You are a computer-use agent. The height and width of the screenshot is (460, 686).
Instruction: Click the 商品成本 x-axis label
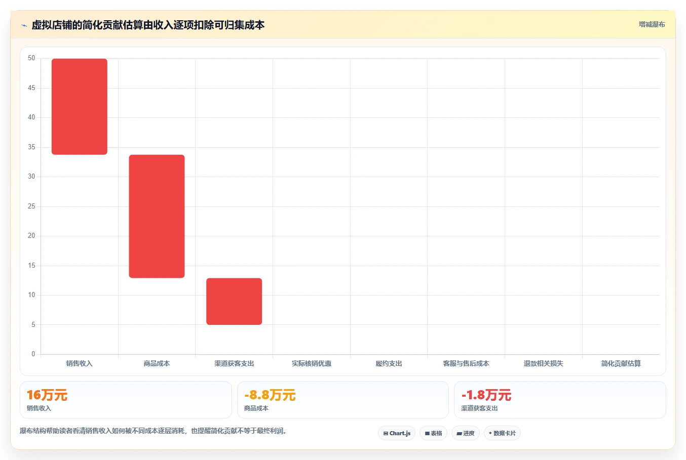(x=157, y=363)
